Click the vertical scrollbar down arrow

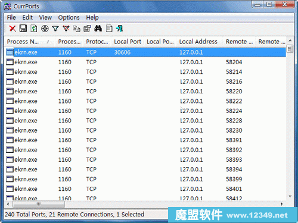(x=290, y=196)
